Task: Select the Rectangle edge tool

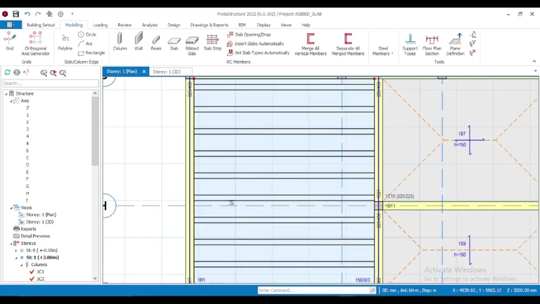Action: point(91,53)
